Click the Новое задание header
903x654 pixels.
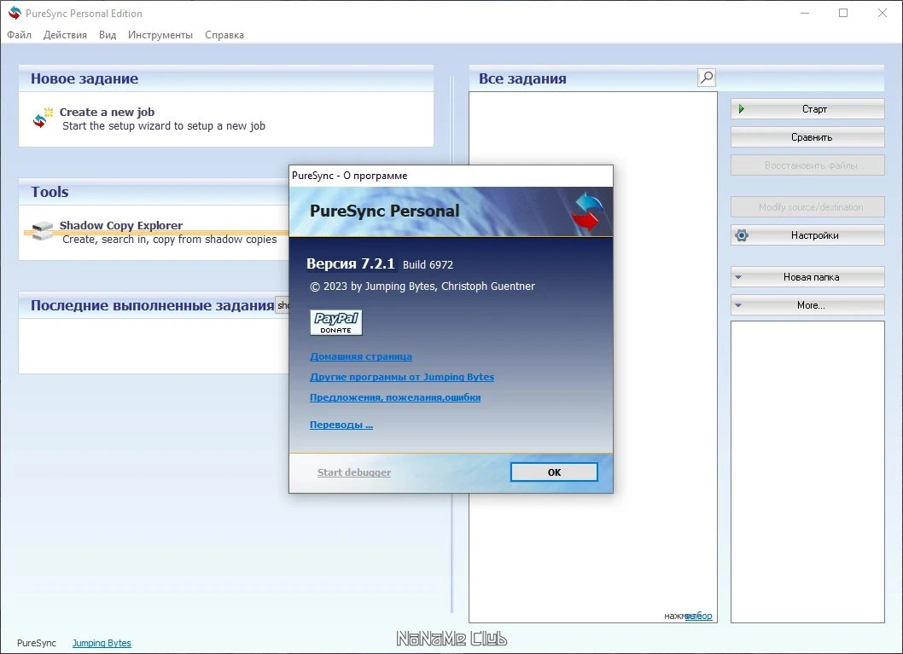click(84, 78)
